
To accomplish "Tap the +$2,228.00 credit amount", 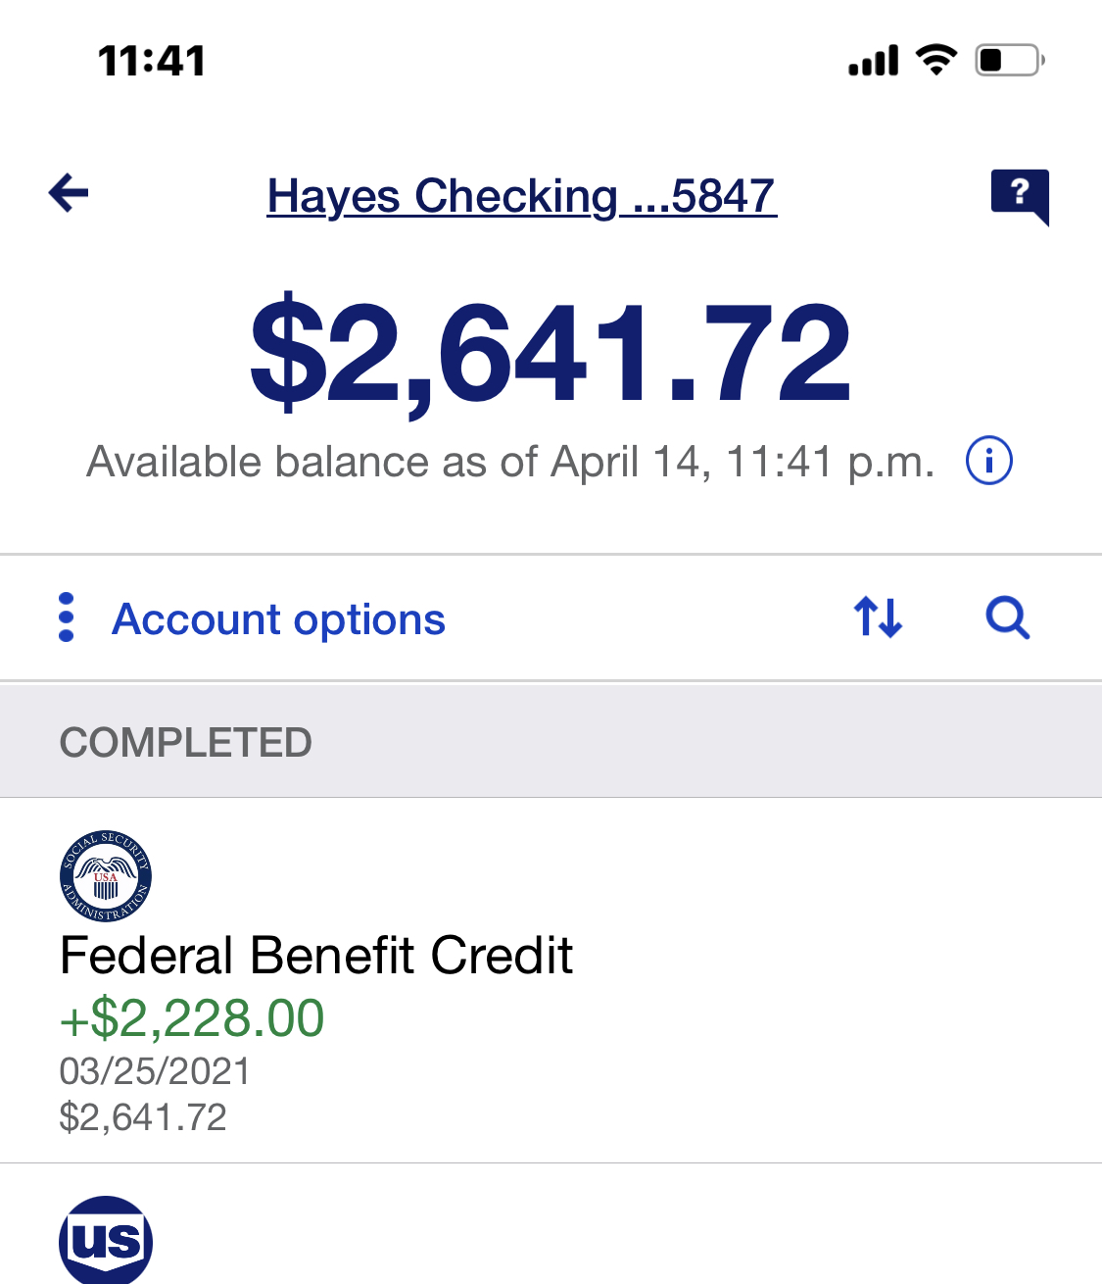I will pyautogui.click(x=192, y=1018).
